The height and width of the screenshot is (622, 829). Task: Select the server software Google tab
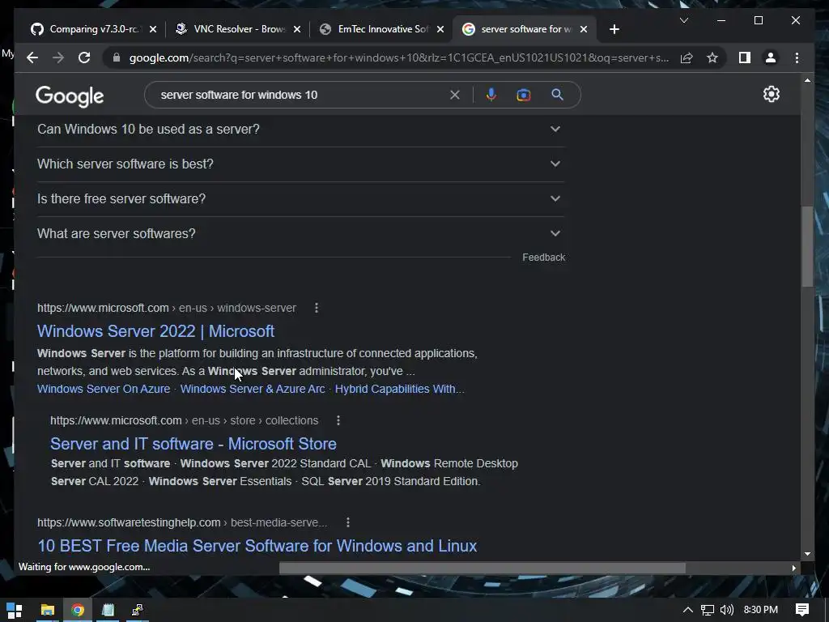(525, 29)
